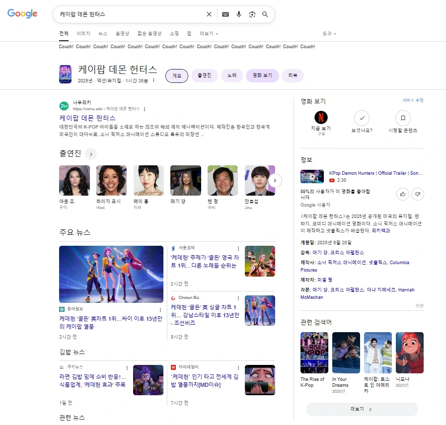
Task: Toggle the watchlist bookmark button
Action: click(403, 118)
